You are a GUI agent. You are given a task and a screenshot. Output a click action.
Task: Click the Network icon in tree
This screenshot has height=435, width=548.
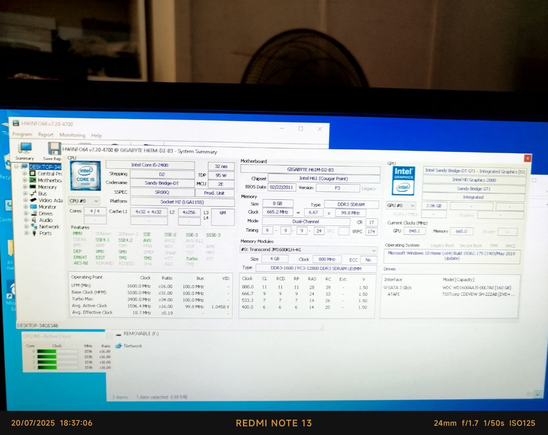click(33, 226)
